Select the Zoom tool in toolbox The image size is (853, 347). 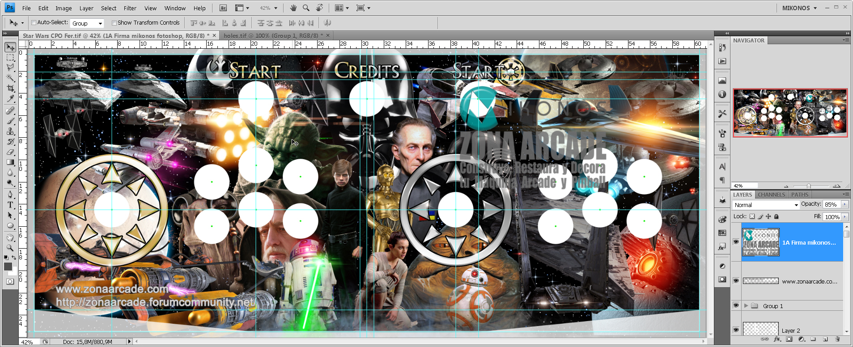tap(10, 247)
